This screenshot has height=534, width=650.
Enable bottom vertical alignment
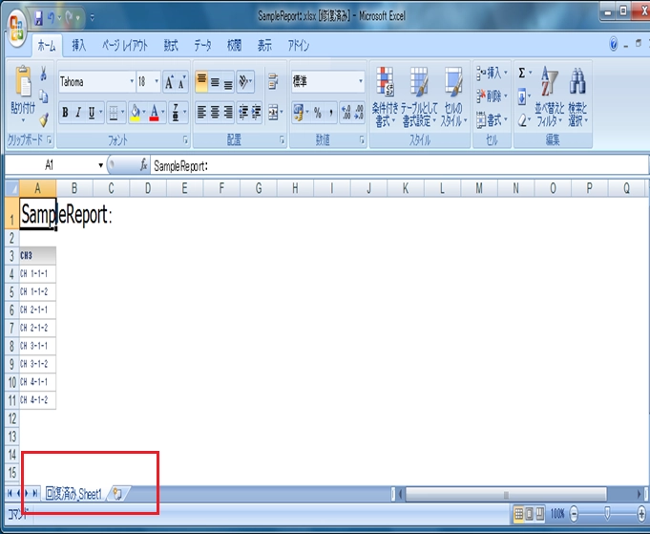tap(228, 82)
